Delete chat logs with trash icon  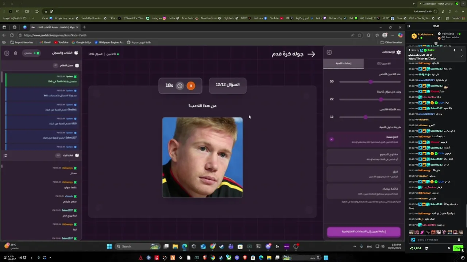15,53
